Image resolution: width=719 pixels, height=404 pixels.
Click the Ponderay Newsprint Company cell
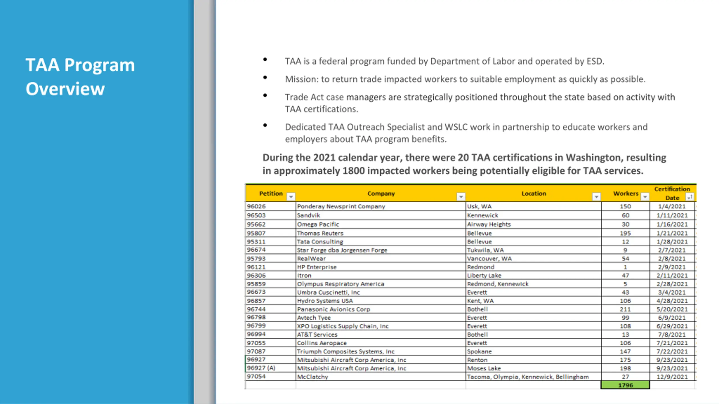click(381, 206)
